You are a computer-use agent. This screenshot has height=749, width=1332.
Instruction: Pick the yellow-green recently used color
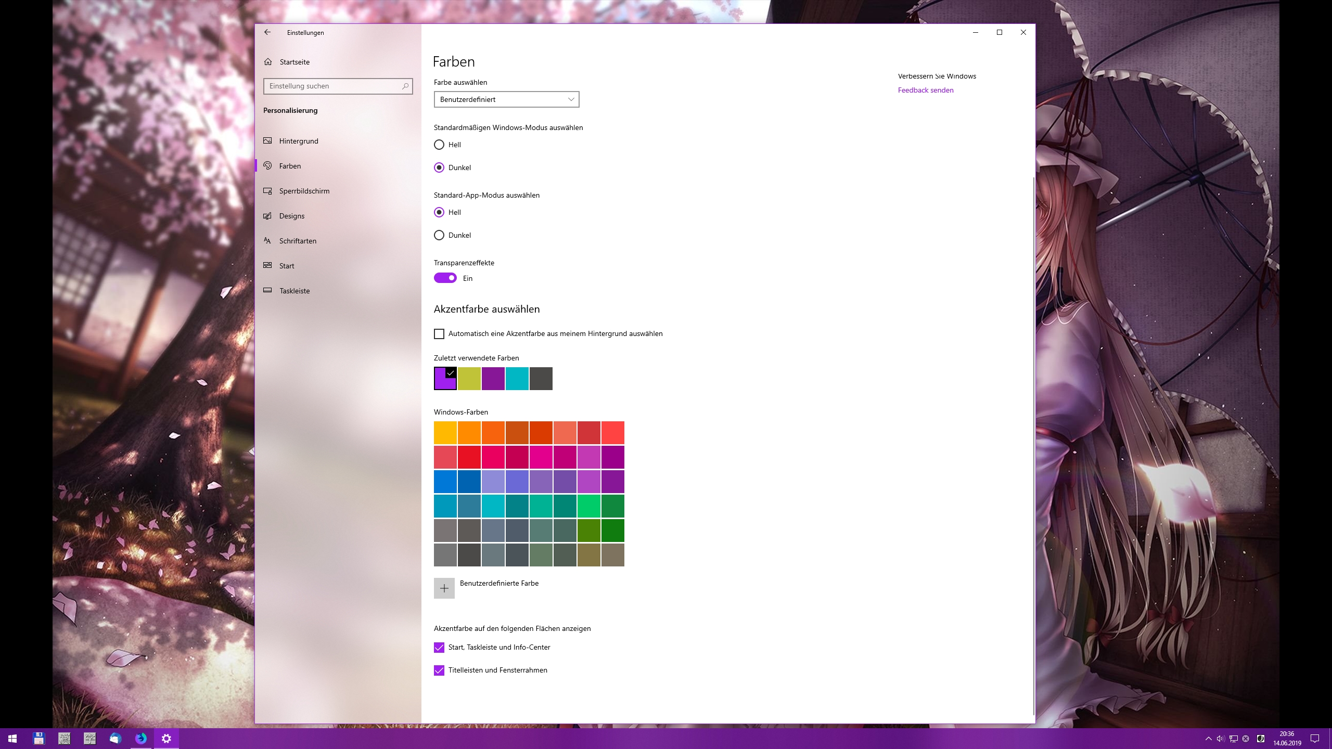click(469, 379)
